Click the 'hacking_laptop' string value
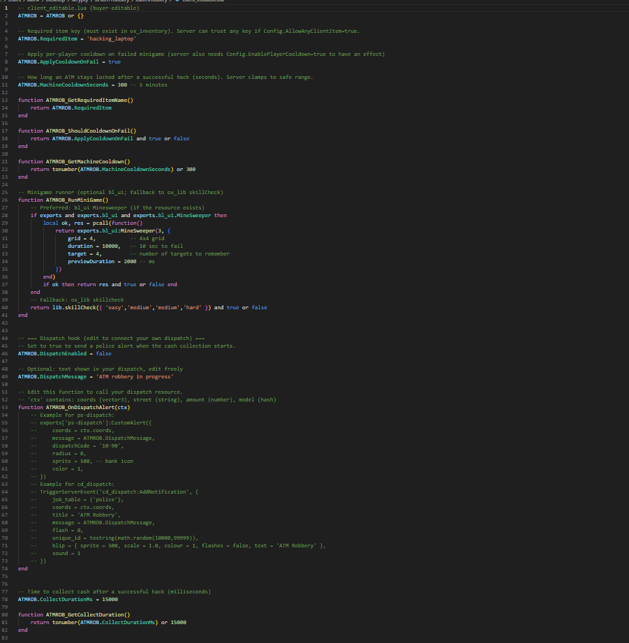629x643 pixels. (x=111, y=38)
